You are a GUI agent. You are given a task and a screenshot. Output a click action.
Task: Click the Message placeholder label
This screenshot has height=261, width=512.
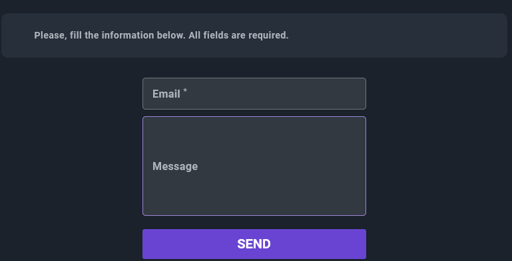[175, 166]
